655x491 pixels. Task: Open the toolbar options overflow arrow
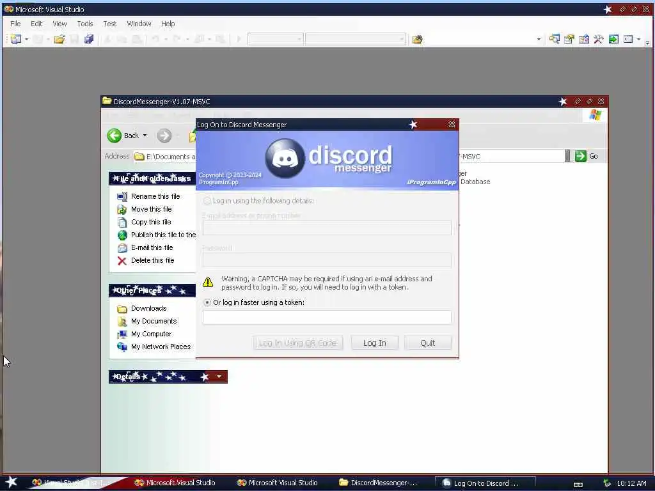647,42
